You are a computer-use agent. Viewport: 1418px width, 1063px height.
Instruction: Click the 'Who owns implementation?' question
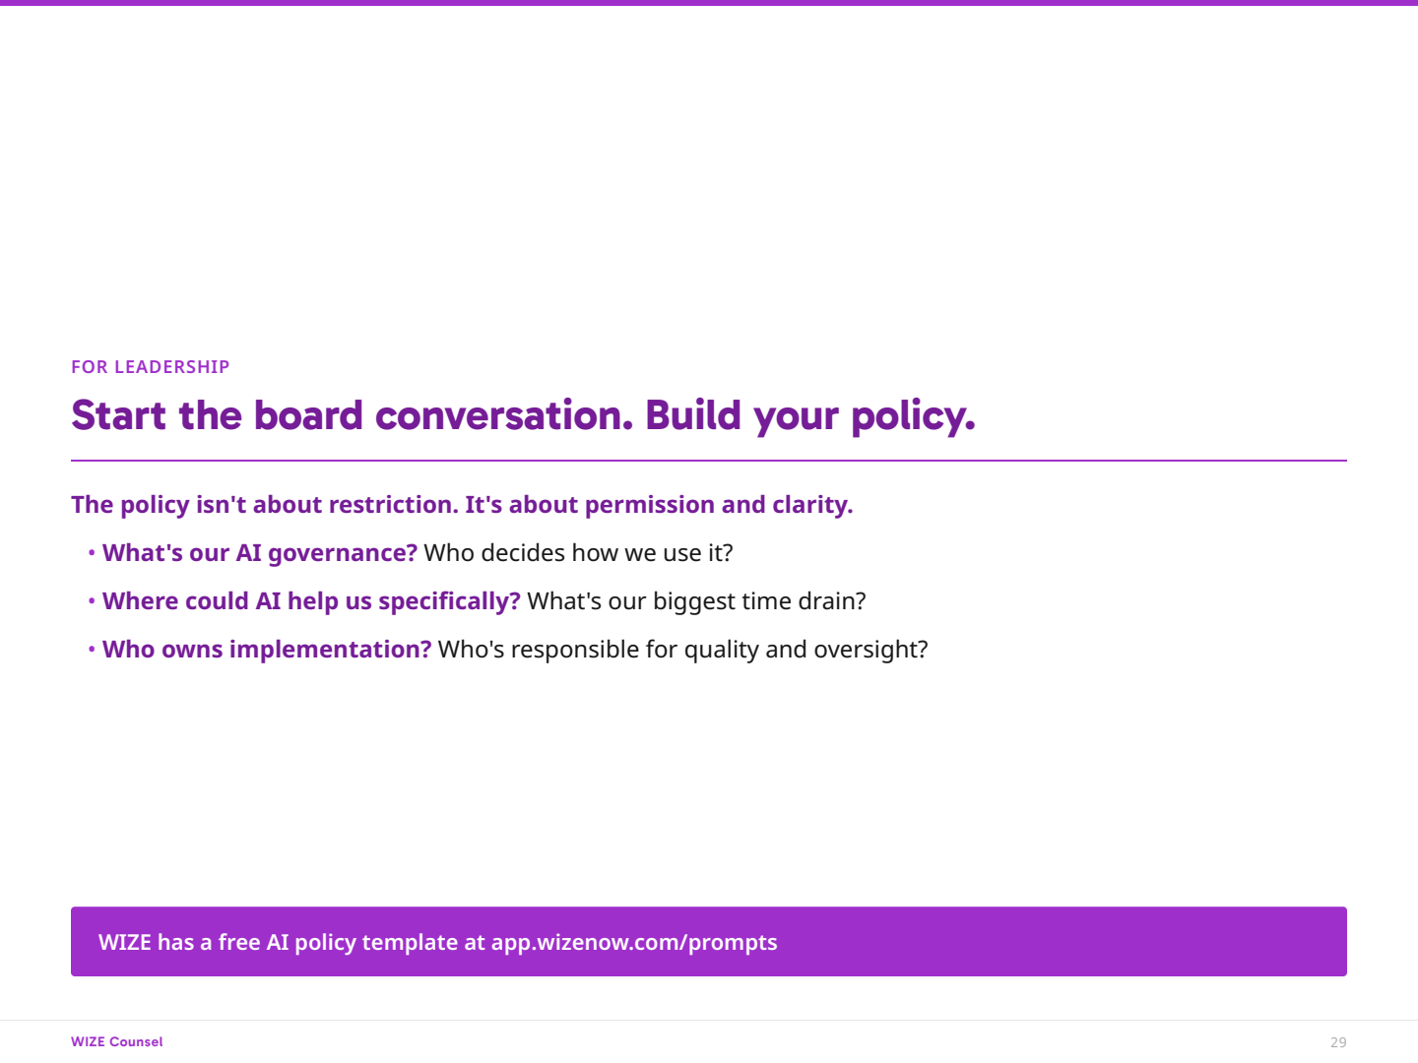point(267,650)
